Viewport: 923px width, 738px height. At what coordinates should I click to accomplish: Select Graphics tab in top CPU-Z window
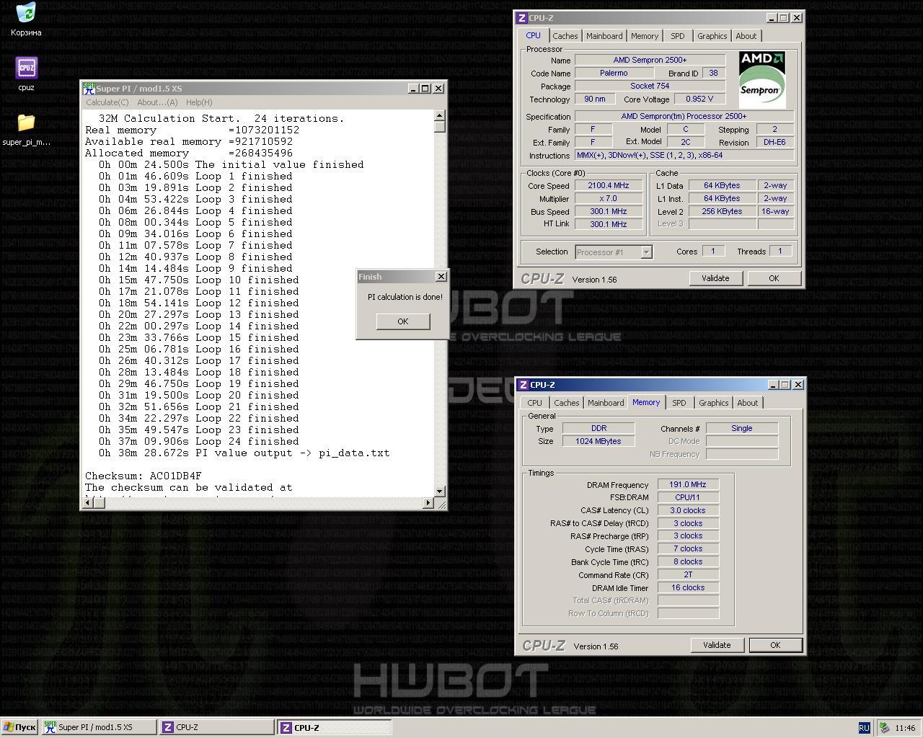pos(712,36)
